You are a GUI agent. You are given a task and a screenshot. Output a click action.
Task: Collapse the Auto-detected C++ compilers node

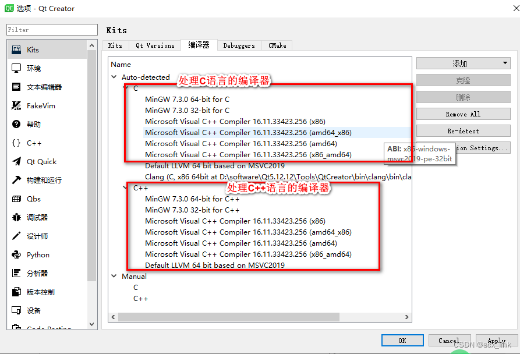click(x=126, y=187)
